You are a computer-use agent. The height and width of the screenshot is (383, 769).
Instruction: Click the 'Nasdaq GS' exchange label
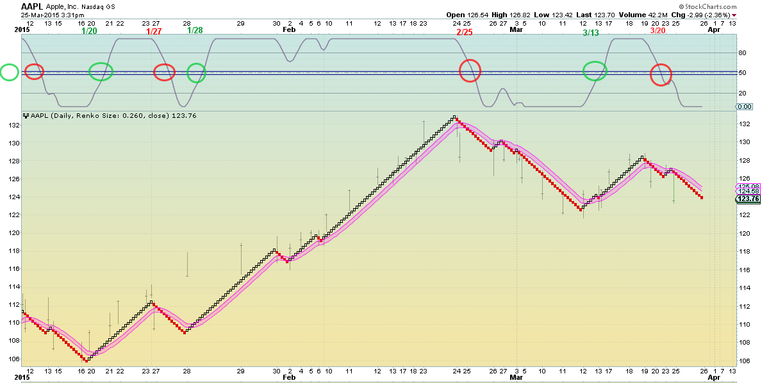pyautogui.click(x=97, y=6)
